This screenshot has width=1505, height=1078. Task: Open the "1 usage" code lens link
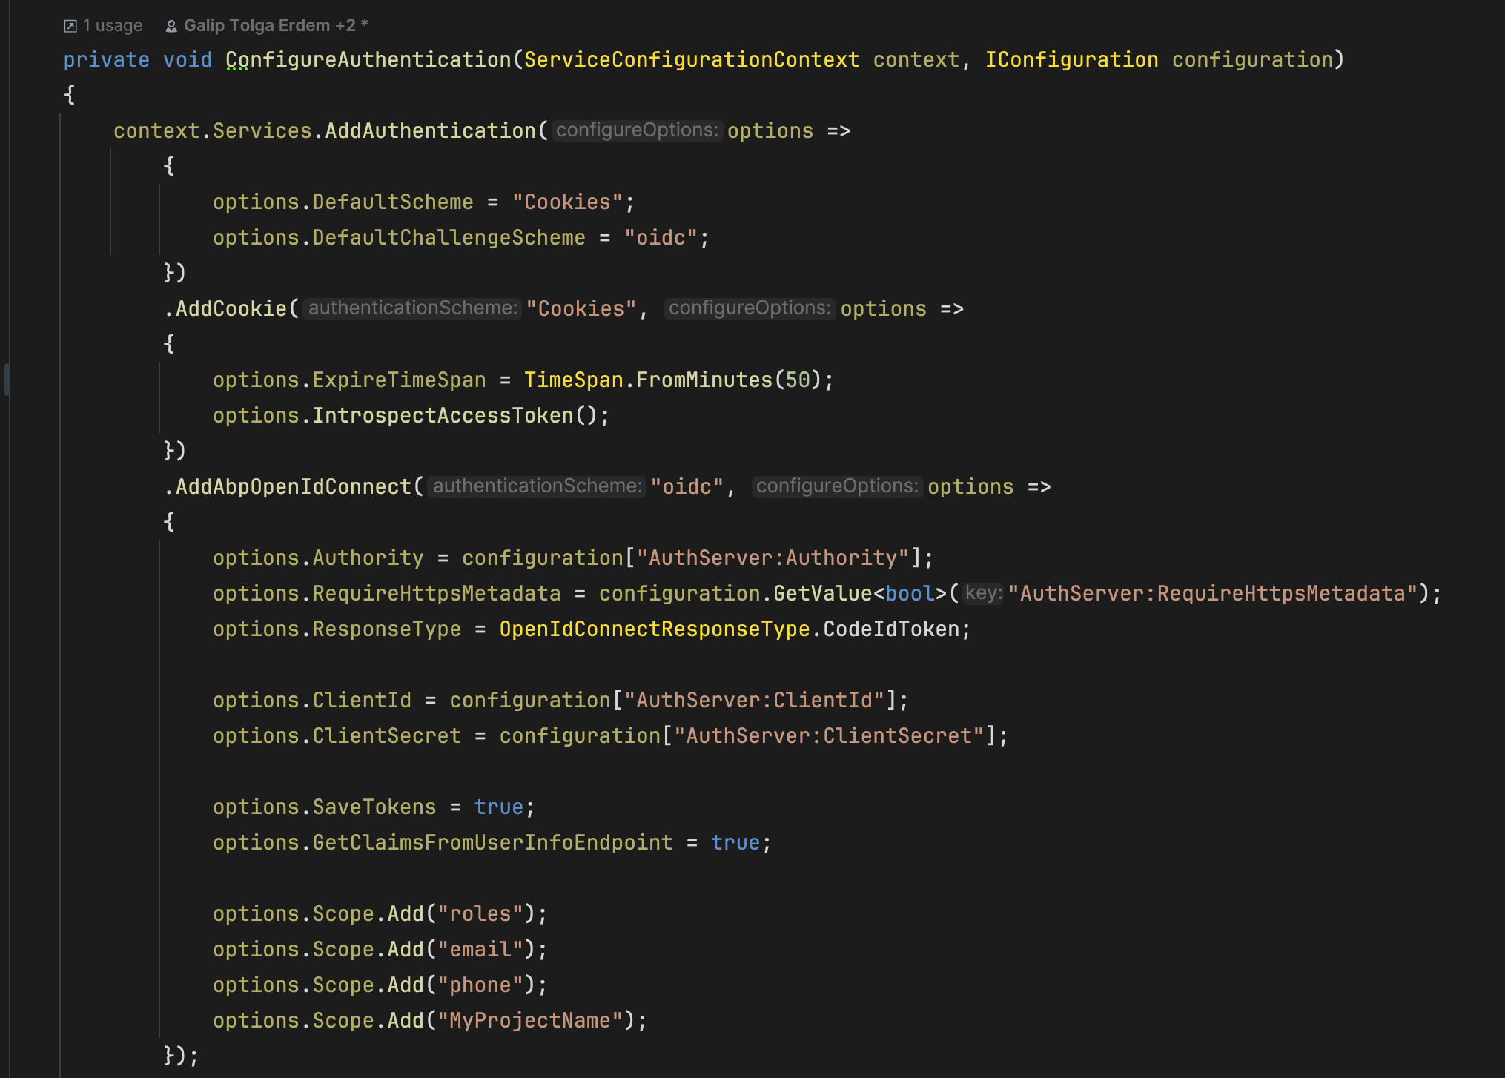click(x=112, y=26)
